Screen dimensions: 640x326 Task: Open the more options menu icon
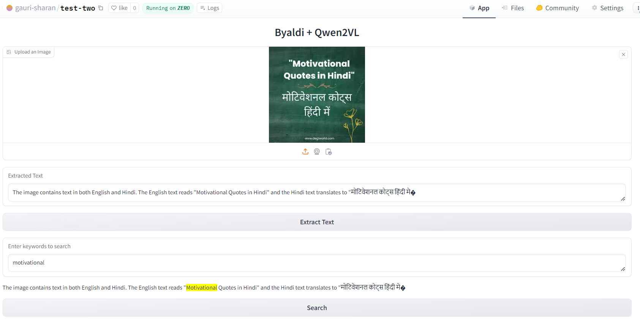click(637, 8)
